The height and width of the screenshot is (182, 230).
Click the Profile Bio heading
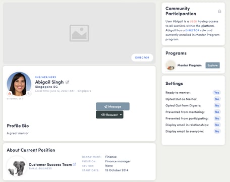pos(18,126)
